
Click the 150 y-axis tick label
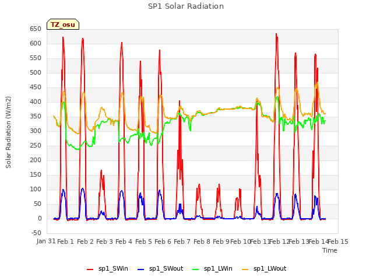click(x=36, y=174)
